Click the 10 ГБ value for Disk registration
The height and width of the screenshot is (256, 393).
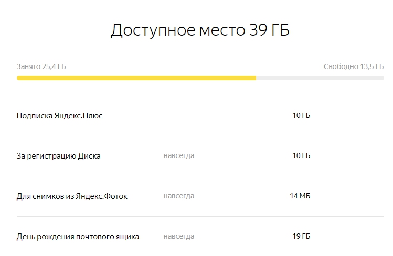click(301, 155)
